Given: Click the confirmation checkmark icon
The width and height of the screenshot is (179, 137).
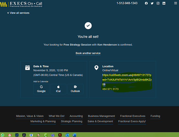Looking at the screenshot, I should 88,26.
